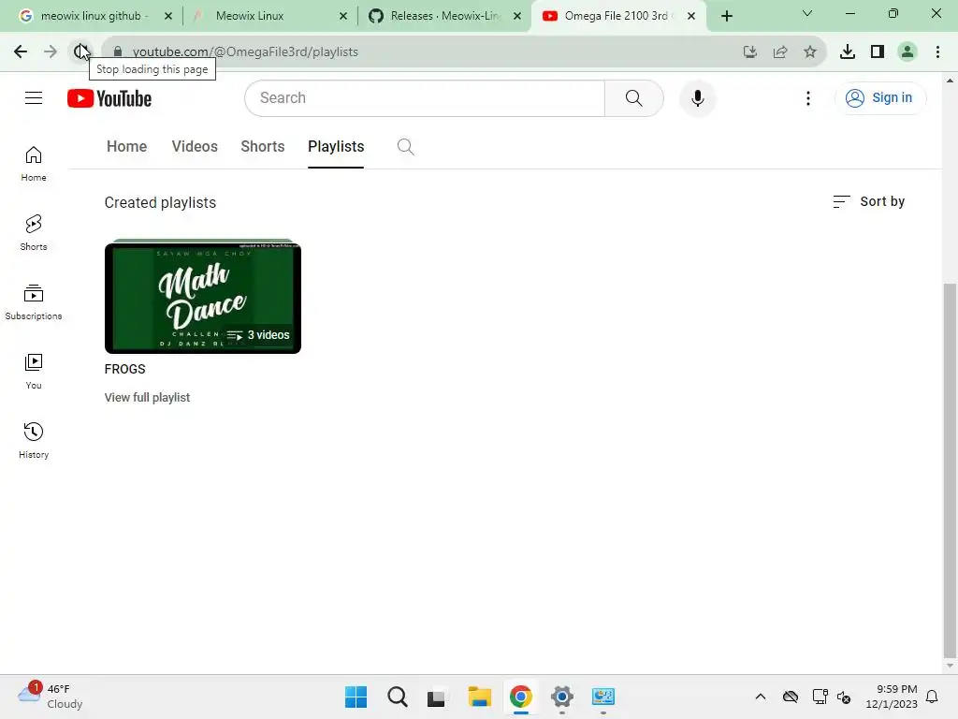Open Chrome downloads
Viewport: 958px width, 719px height.
click(x=848, y=52)
